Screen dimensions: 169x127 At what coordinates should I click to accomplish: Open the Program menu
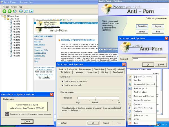point(6,7)
